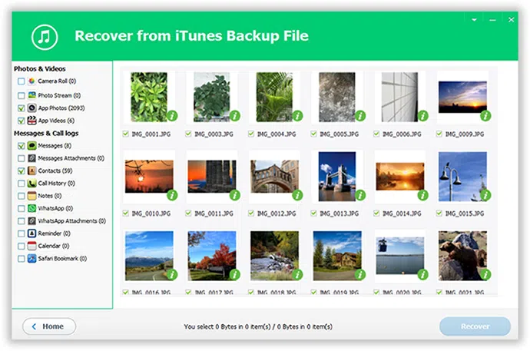Screen dimensions: 530x351
Task: Click the Messages Attachments icon
Action: pos(31,158)
